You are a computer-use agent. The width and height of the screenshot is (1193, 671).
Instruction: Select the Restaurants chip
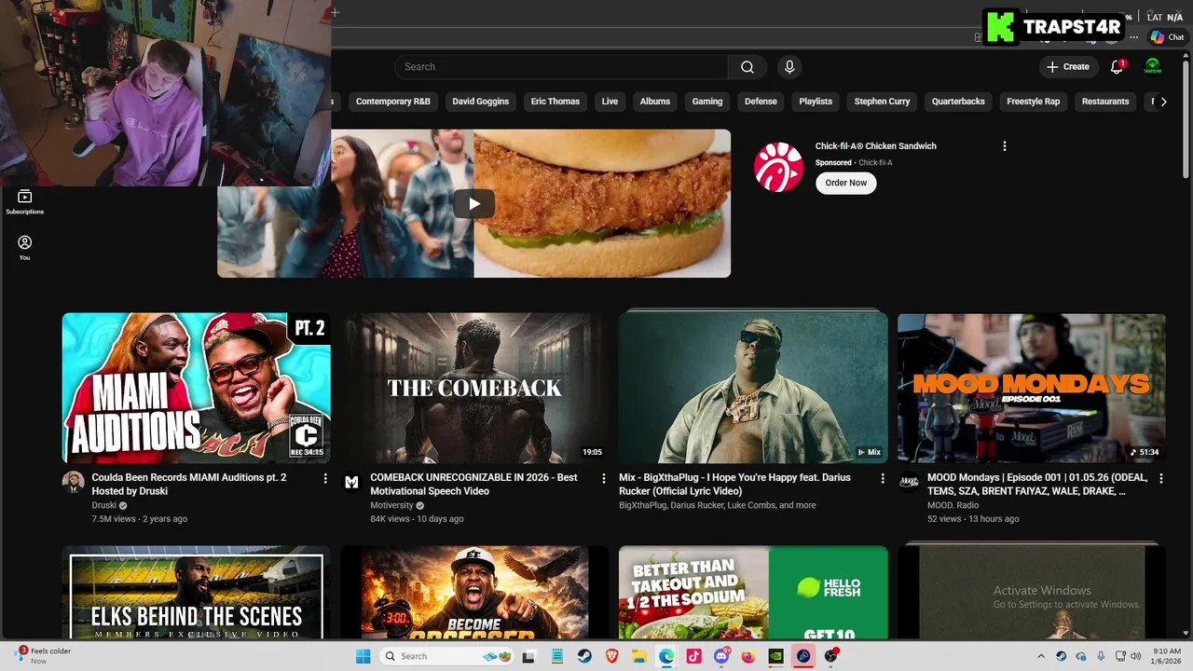point(1105,102)
